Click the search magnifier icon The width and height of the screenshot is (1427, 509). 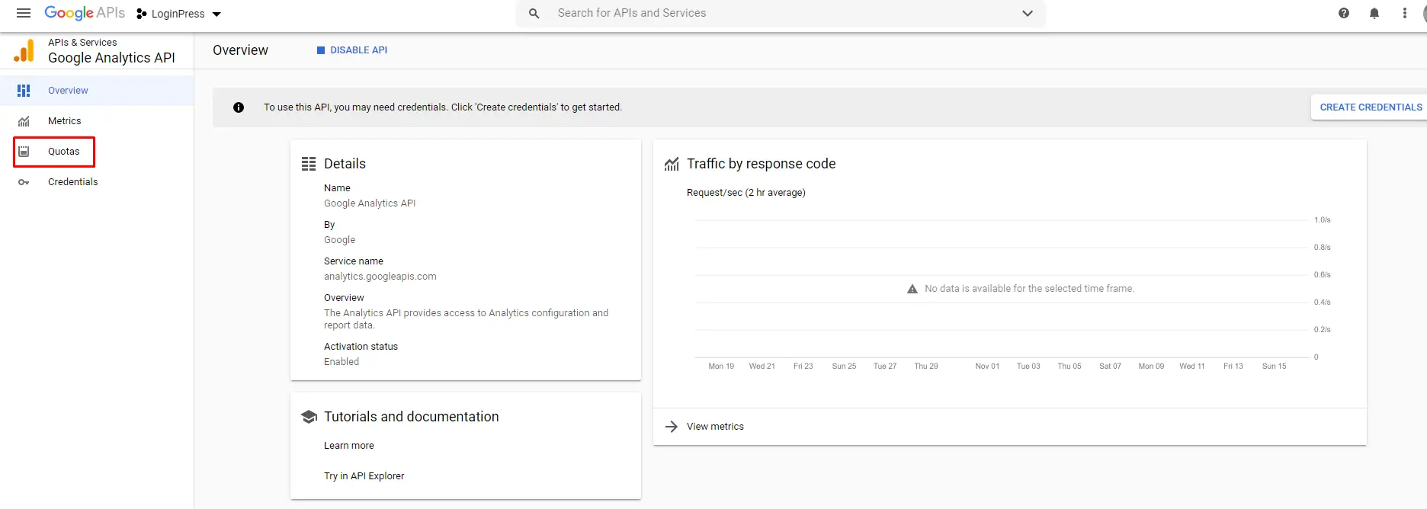[x=534, y=13]
